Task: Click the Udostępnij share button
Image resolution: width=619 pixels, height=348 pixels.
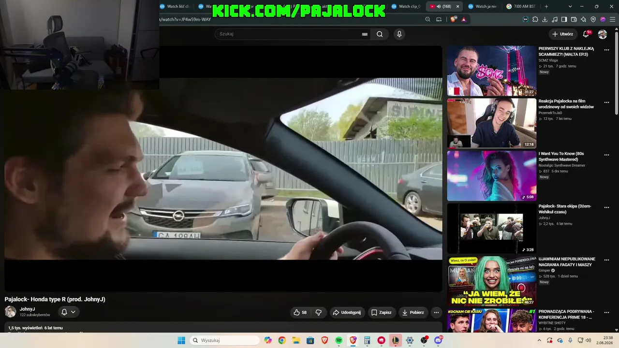Action: coord(346,312)
